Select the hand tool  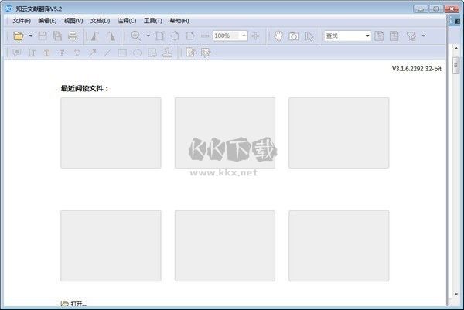(x=278, y=36)
